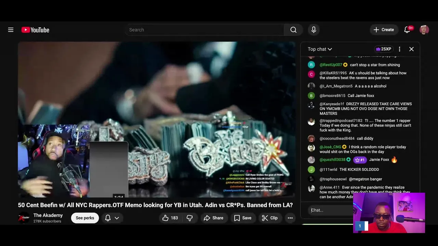Open The Akademy channel avatar

tap(24, 217)
